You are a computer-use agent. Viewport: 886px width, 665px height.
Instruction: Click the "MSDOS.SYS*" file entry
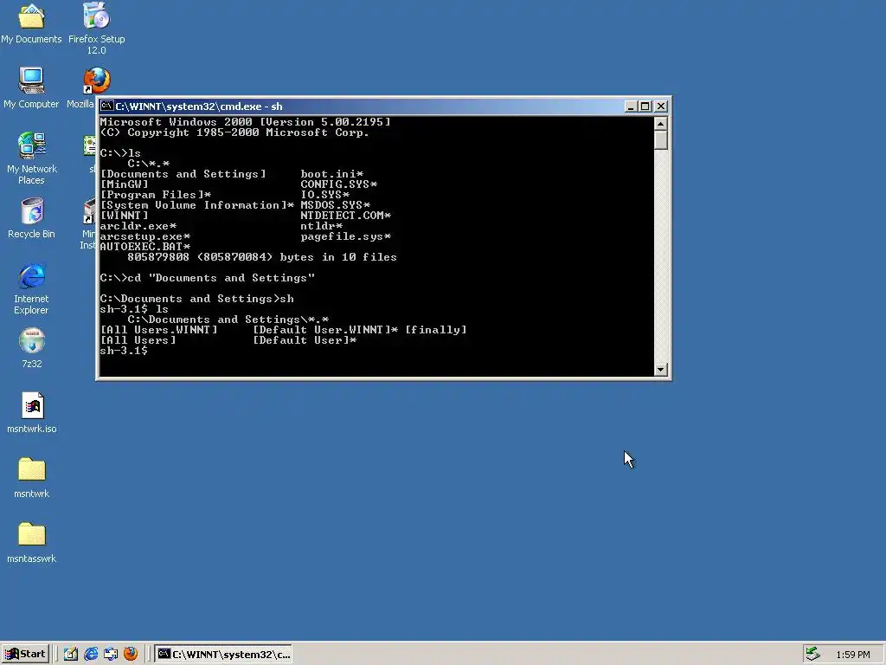336,205
